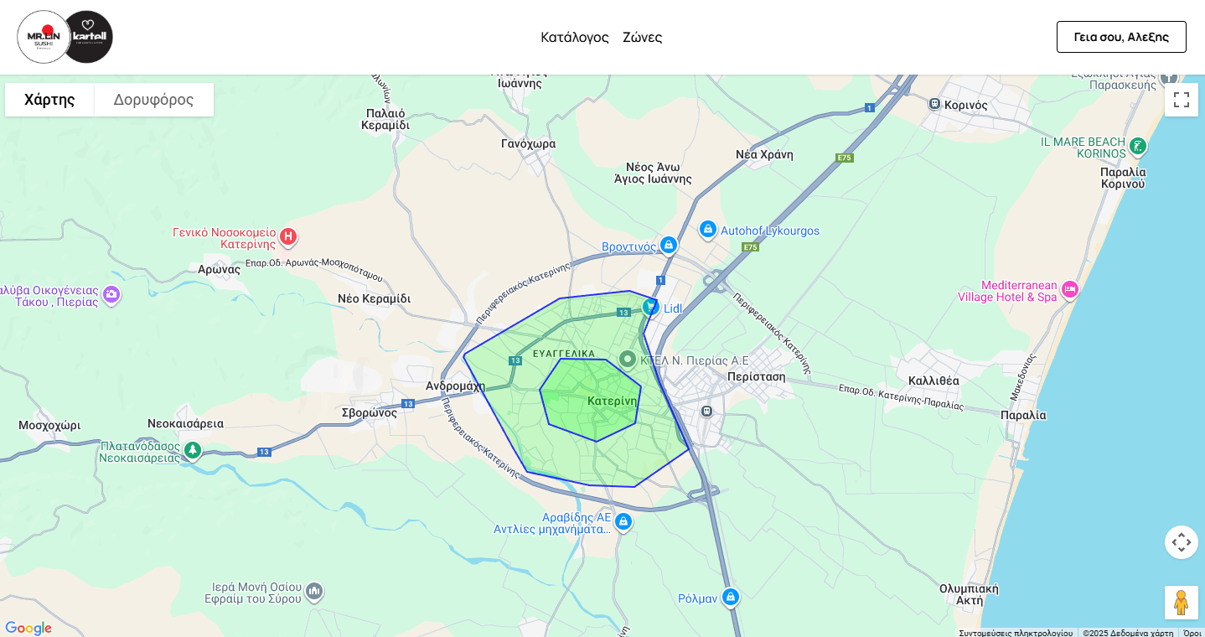Click the Lidl shopping marker
This screenshot has height=637, width=1205.
click(x=651, y=307)
